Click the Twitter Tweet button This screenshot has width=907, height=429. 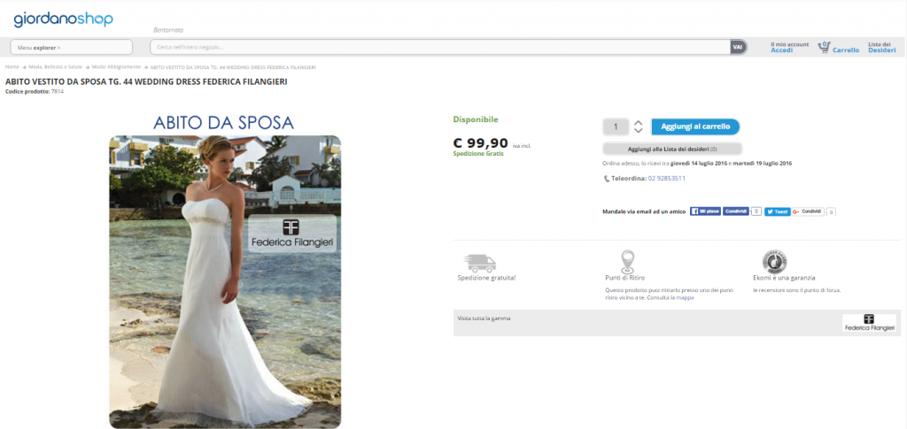point(778,212)
